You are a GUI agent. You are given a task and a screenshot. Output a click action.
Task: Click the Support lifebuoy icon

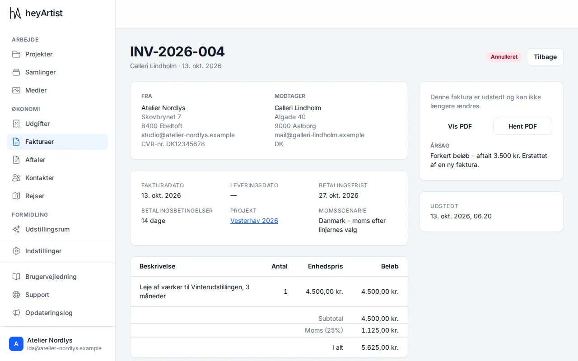coord(16,295)
